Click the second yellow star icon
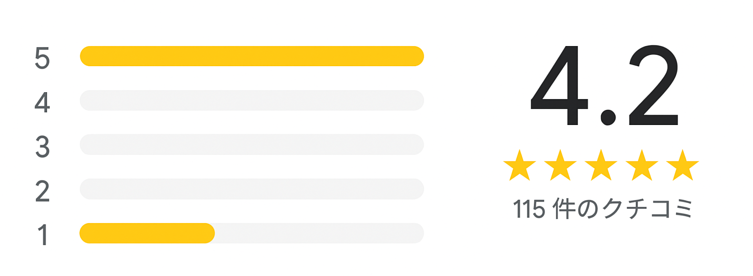 pyautogui.click(x=560, y=165)
